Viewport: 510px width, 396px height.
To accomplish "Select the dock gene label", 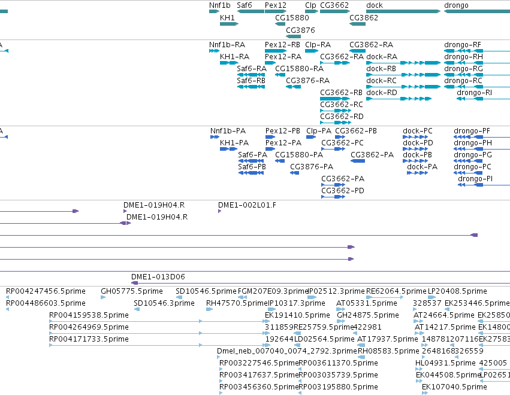I will coord(375,5).
